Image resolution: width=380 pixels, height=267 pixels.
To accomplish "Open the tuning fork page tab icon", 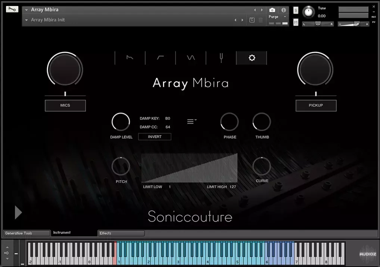I will tap(221, 58).
